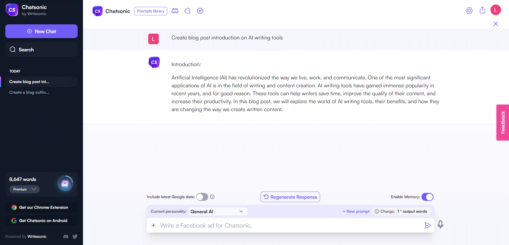
Task: Toggle Include latest Google data
Action: pyautogui.click(x=202, y=197)
